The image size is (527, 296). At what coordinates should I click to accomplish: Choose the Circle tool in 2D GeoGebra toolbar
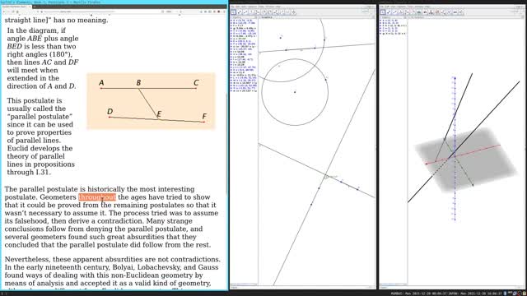(x=263, y=12)
